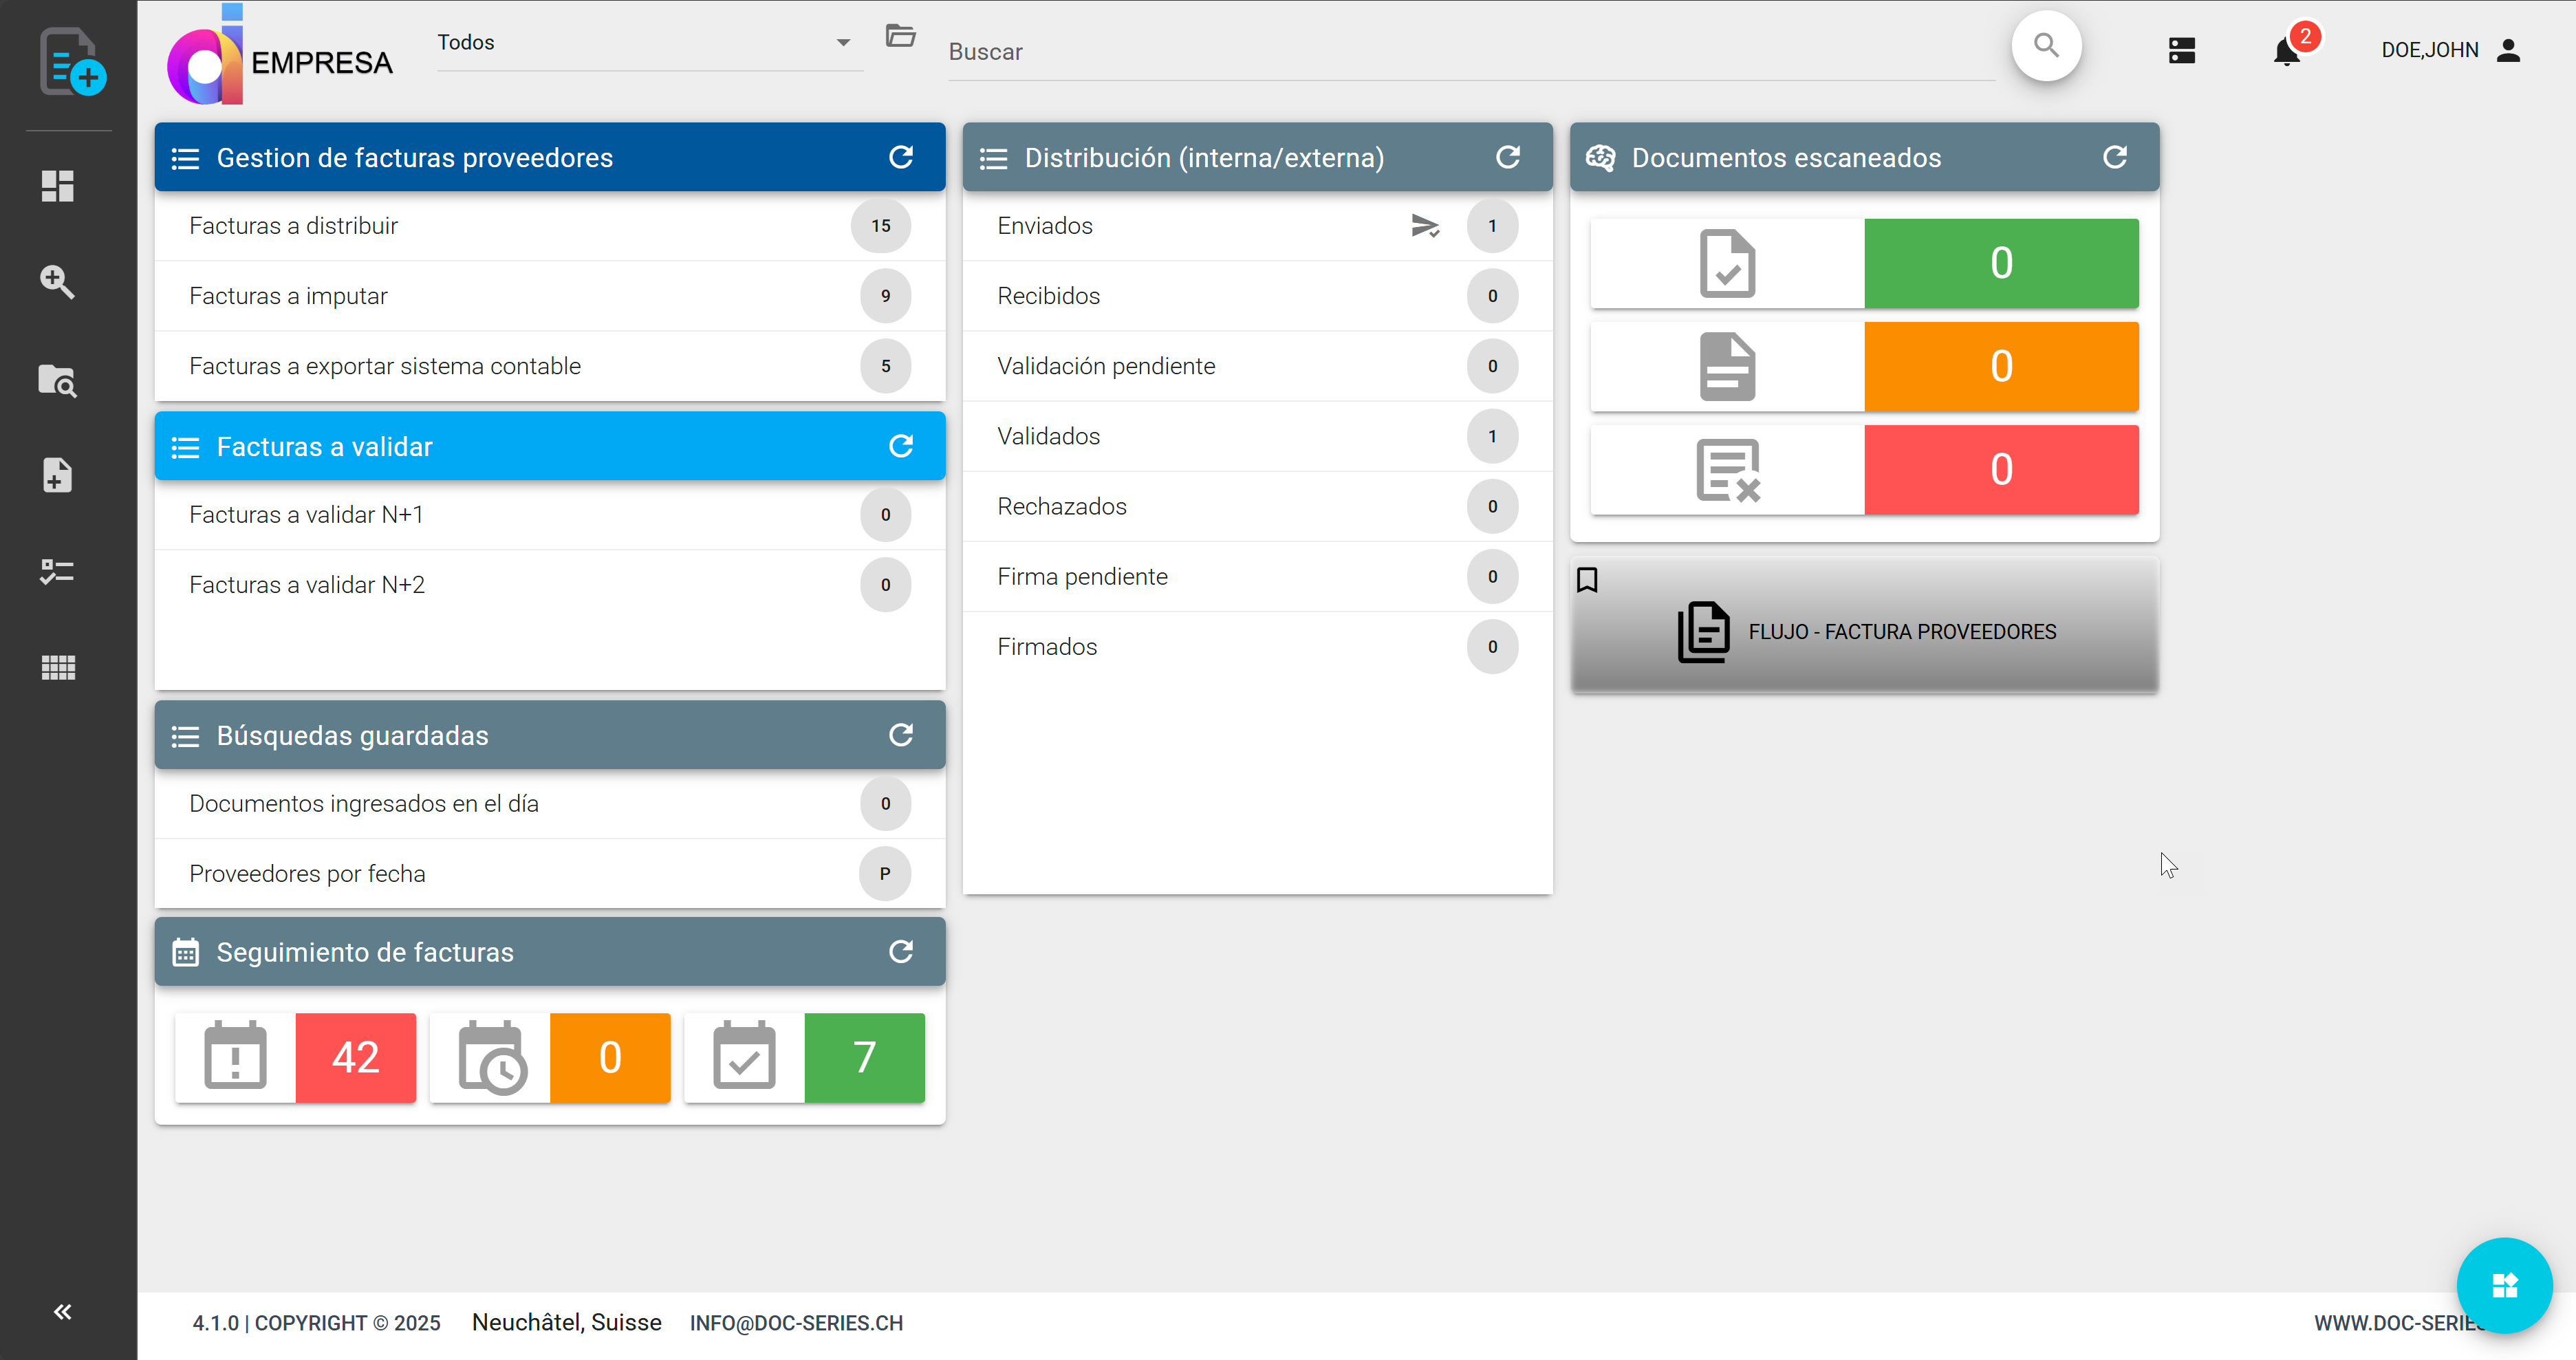
Task: Collapse the sidebar with double-arrow button
Action: (63, 1311)
